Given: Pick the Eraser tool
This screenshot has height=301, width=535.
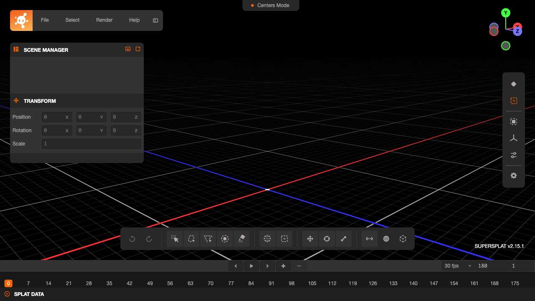Looking at the screenshot, I should tap(242, 238).
